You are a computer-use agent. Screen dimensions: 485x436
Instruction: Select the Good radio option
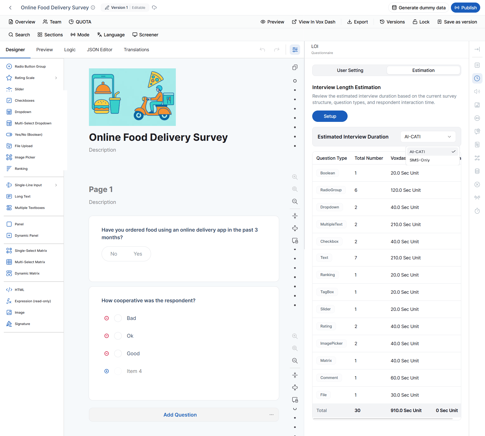point(118,353)
